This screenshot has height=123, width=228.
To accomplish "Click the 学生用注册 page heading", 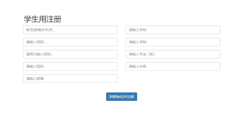I will coord(42,19).
